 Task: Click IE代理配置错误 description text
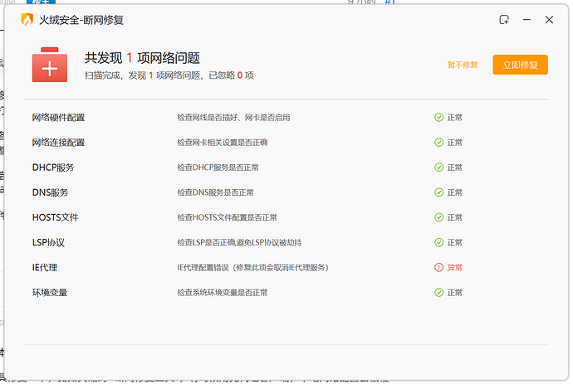point(253,268)
